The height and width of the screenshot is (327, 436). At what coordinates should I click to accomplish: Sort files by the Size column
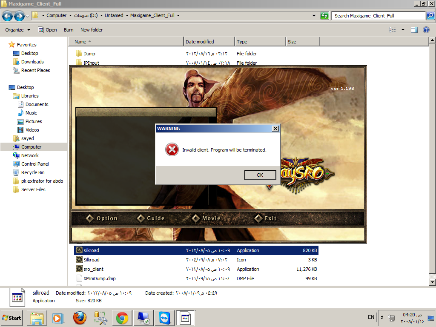point(303,42)
